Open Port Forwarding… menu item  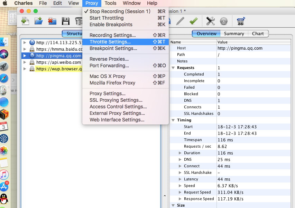click(x=125, y=66)
